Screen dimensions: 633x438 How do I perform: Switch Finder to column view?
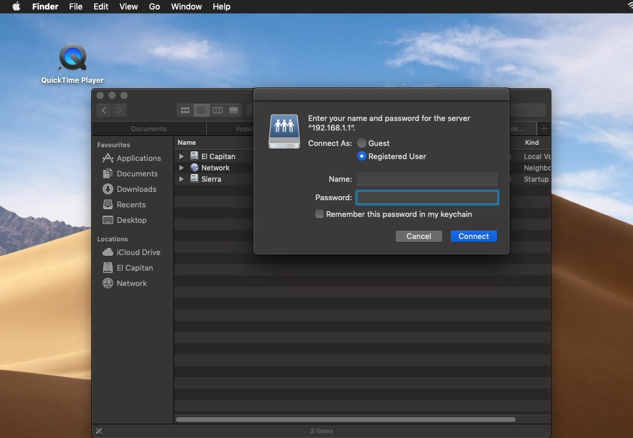click(x=218, y=110)
